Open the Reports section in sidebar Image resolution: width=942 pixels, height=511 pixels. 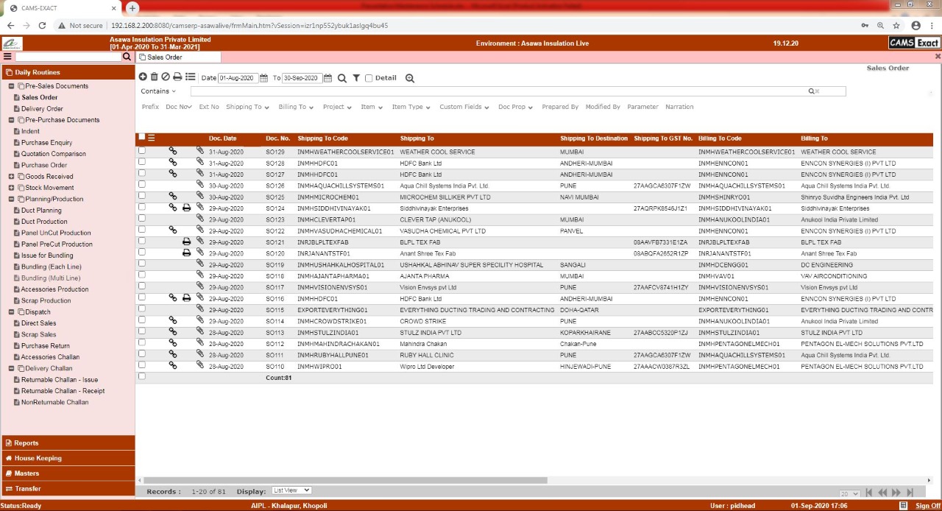(68, 443)
